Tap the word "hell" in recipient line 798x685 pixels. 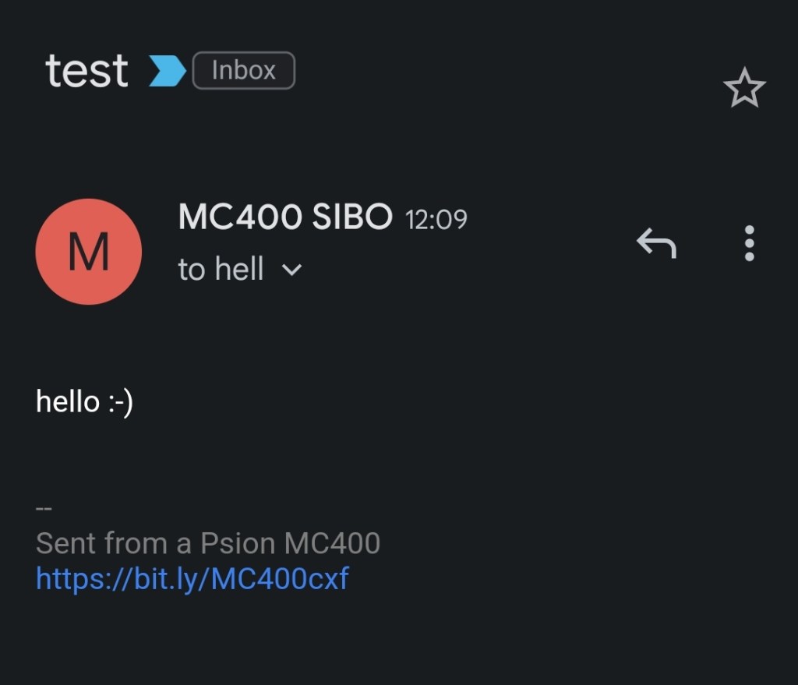[239, 270]
